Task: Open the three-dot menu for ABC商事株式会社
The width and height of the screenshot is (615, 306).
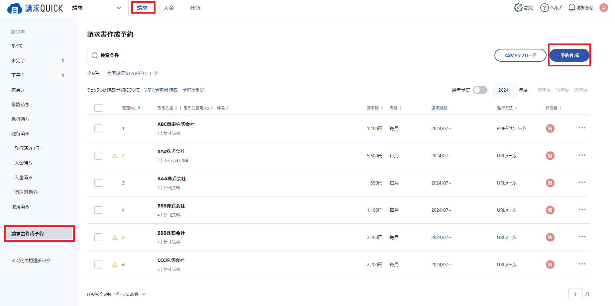Action: [582, 128]
